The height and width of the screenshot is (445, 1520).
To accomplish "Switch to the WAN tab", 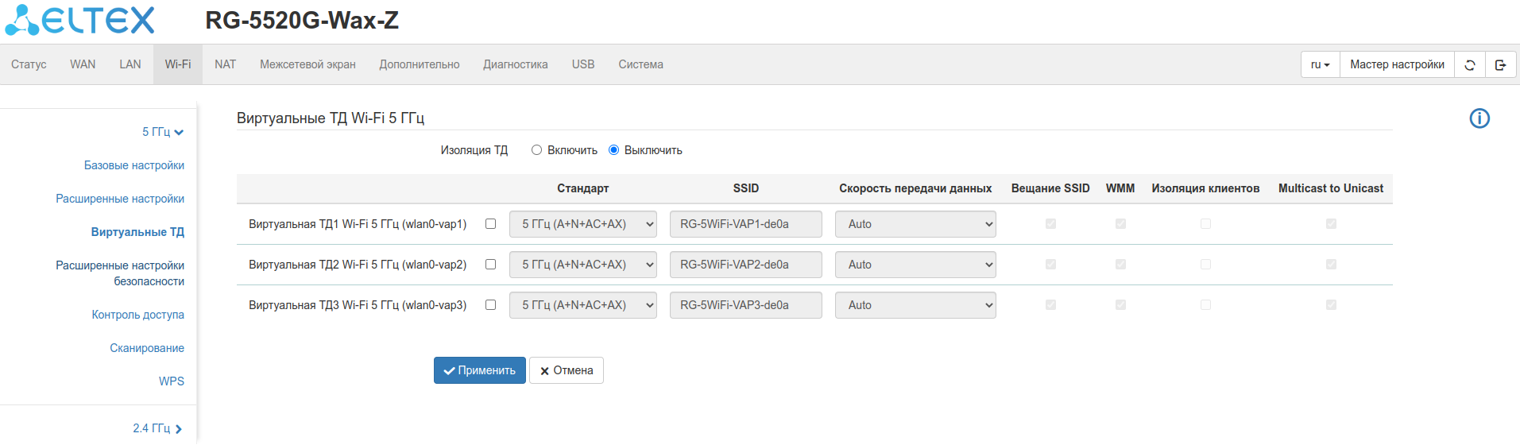I will click(x=83, y=64).
